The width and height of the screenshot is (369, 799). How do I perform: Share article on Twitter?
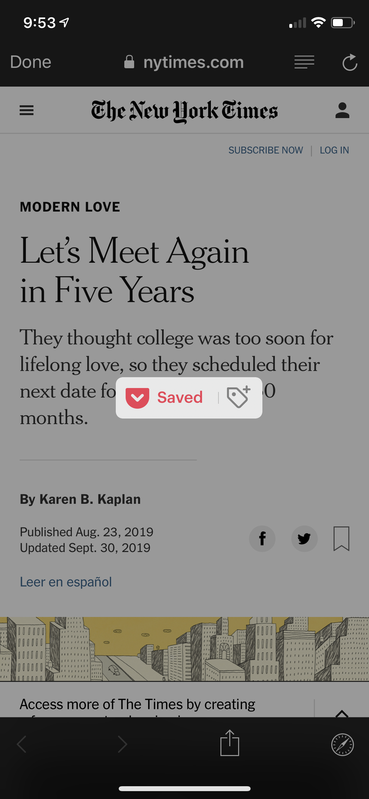click(304, 539)
